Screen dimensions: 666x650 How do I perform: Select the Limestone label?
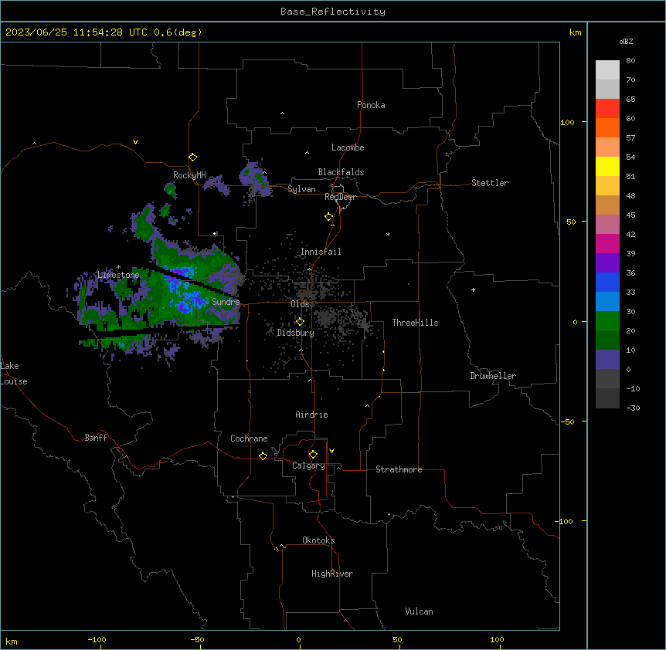tap(118, 275)
